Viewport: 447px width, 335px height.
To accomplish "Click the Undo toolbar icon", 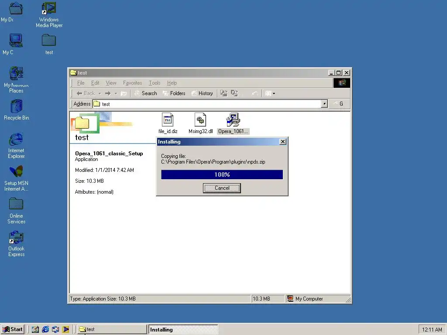I will tap(255, 93).
